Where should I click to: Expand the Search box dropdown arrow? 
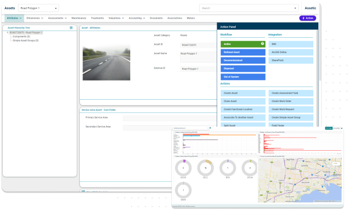point(295,8)
